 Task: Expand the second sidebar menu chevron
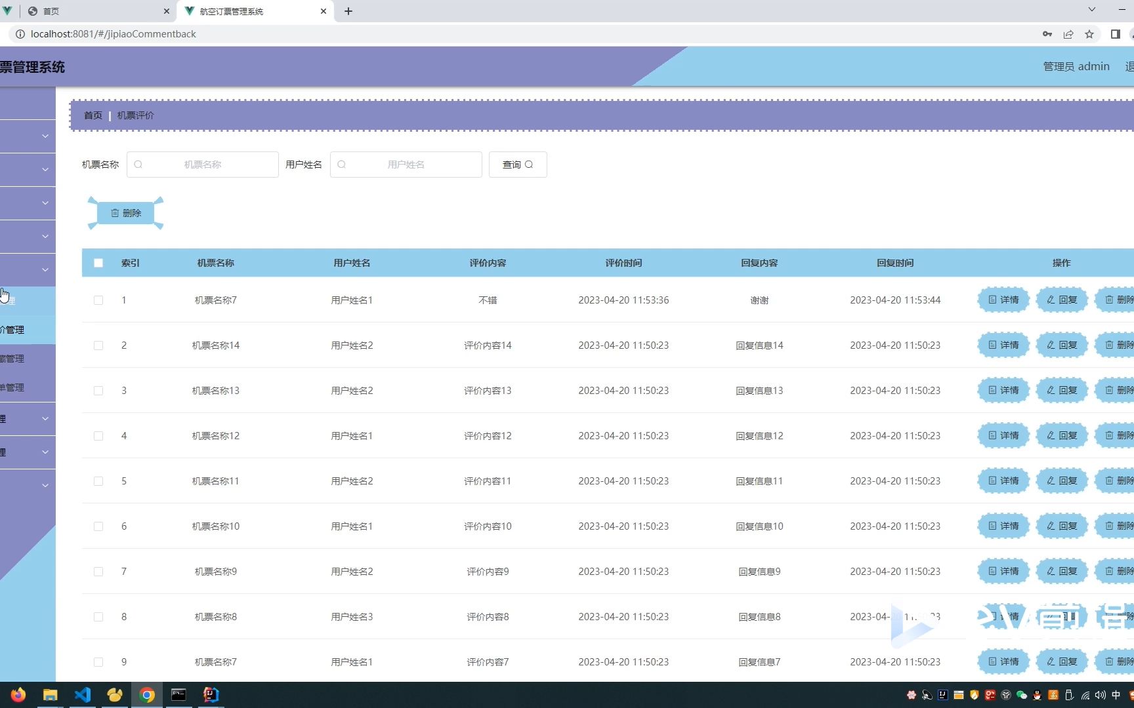[x=45, y=169]
